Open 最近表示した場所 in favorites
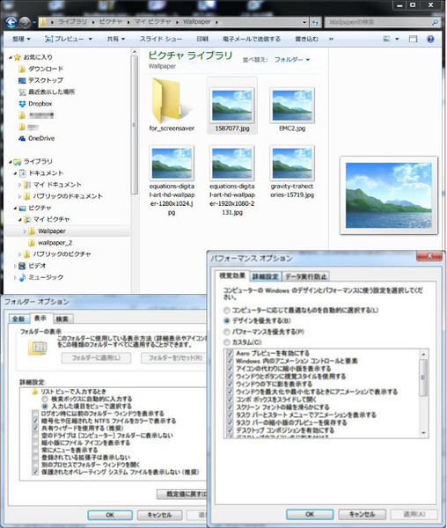Viewport: 447px width, 528px height. (x=47, y=92)
